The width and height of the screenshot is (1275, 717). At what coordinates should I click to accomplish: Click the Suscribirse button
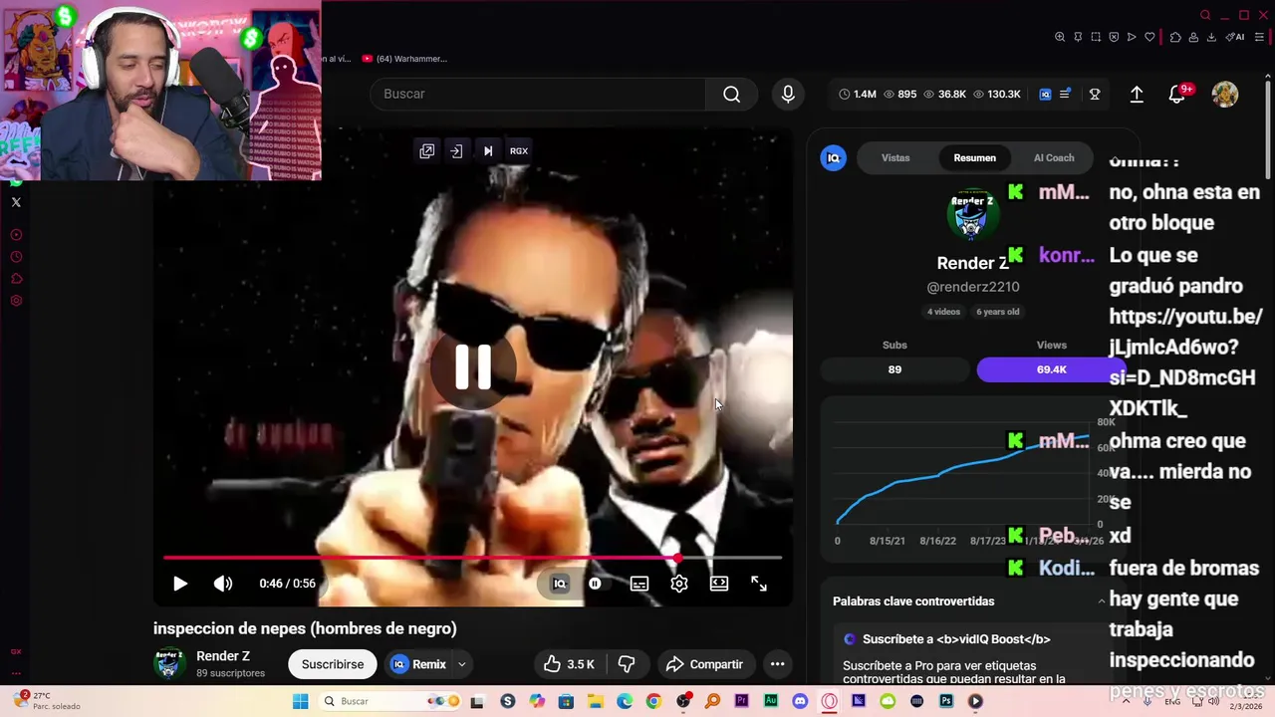pos(333,664)
